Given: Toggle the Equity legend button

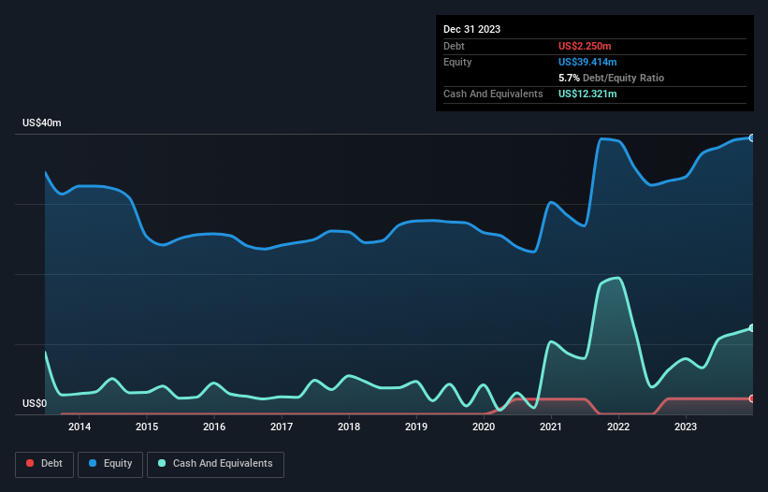Looking at the screenshot, I should [x=110, y=464].
